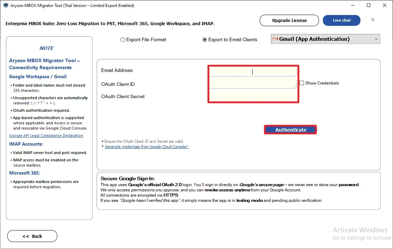Maximize the Aryson MBOX Migrator window
Image resolution: width=393 pixels, height=249 pixels.
[369, 5]
